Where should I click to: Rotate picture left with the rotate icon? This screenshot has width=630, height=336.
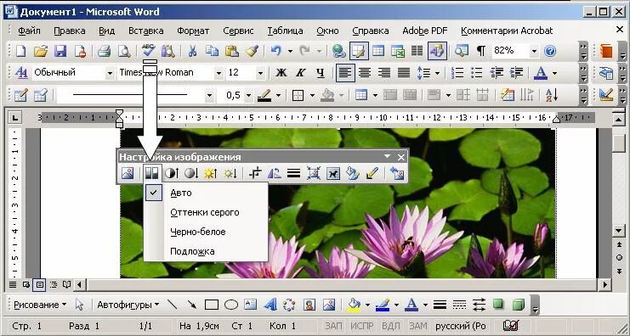coord(275,174)
